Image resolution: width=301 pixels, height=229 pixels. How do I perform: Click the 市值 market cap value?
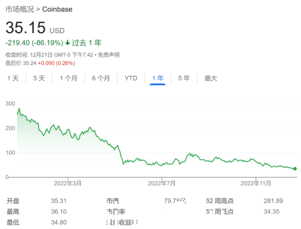click(x=175, y=201)
